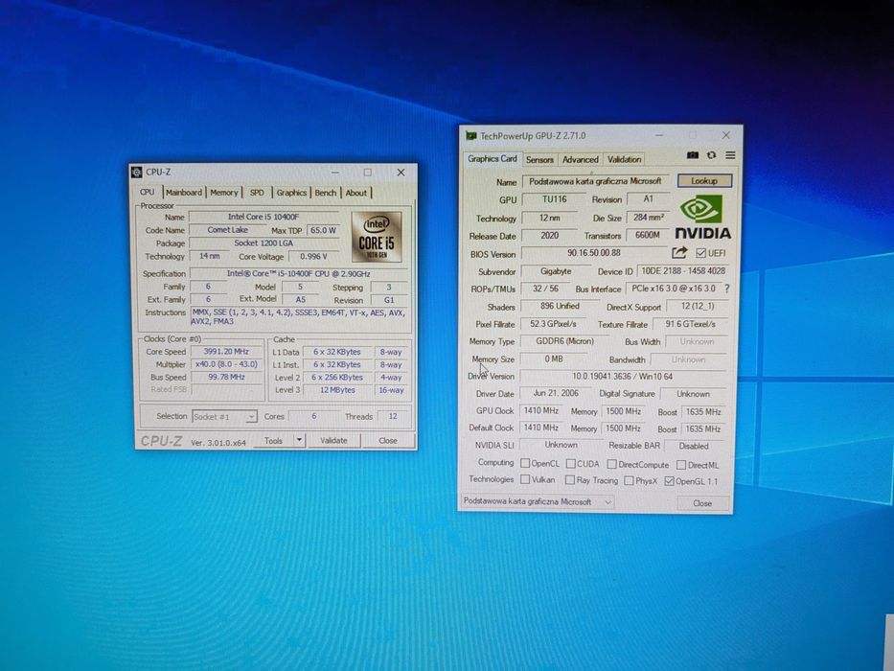This screenshot has height=671, width=894.
Task: Click the Comet Lake code name value
Action: (227, 230)
